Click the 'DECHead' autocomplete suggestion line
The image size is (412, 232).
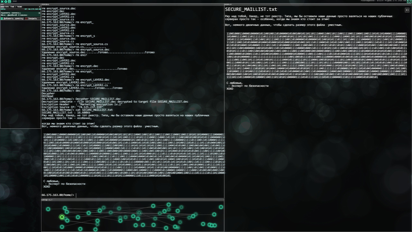pos(47,96)
